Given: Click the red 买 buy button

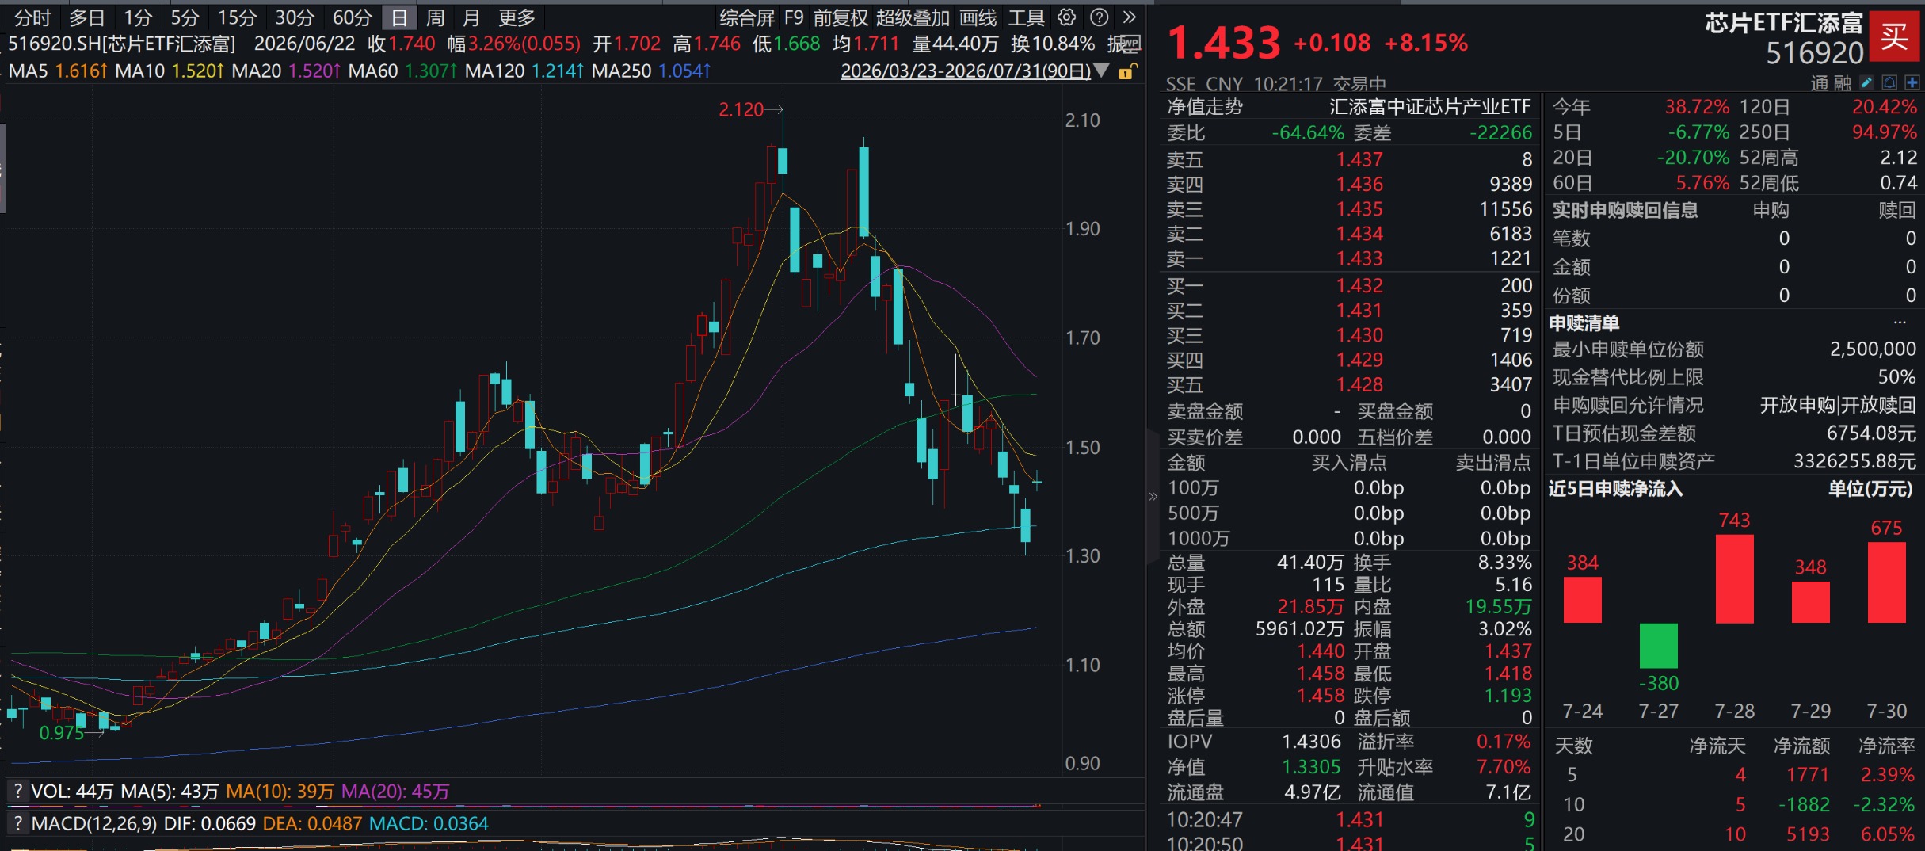Looking at the screenshot, I should click(1896, 36).
